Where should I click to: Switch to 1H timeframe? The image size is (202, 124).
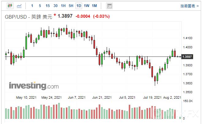(63, 6)
